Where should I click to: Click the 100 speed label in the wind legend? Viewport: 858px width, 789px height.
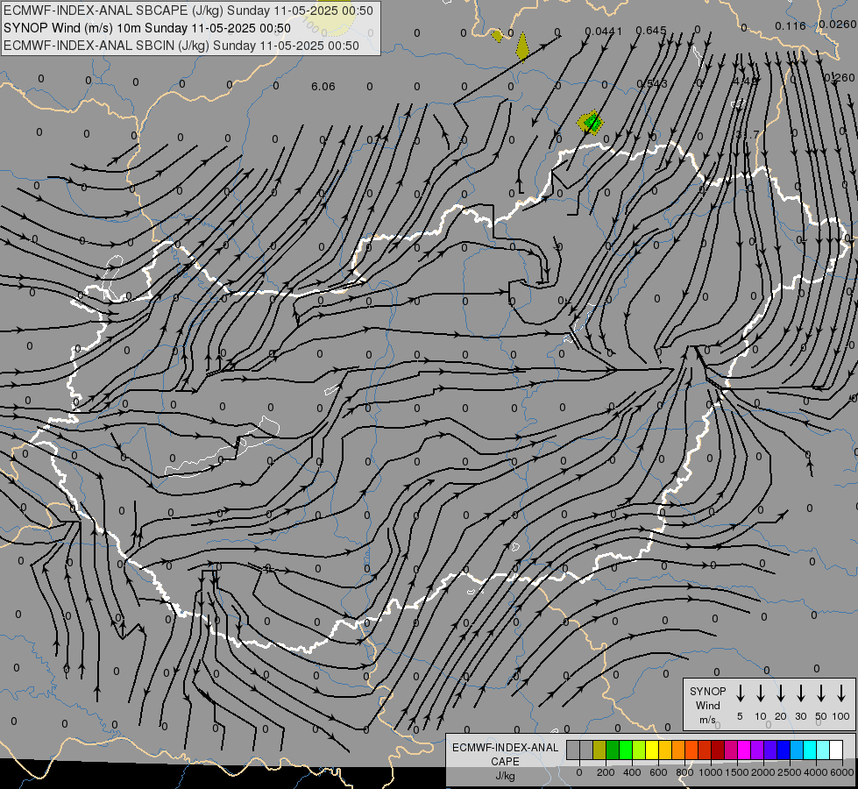[x=841, y=716]
